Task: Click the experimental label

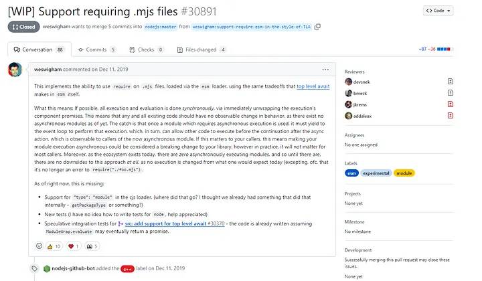Action: point(376,173)
